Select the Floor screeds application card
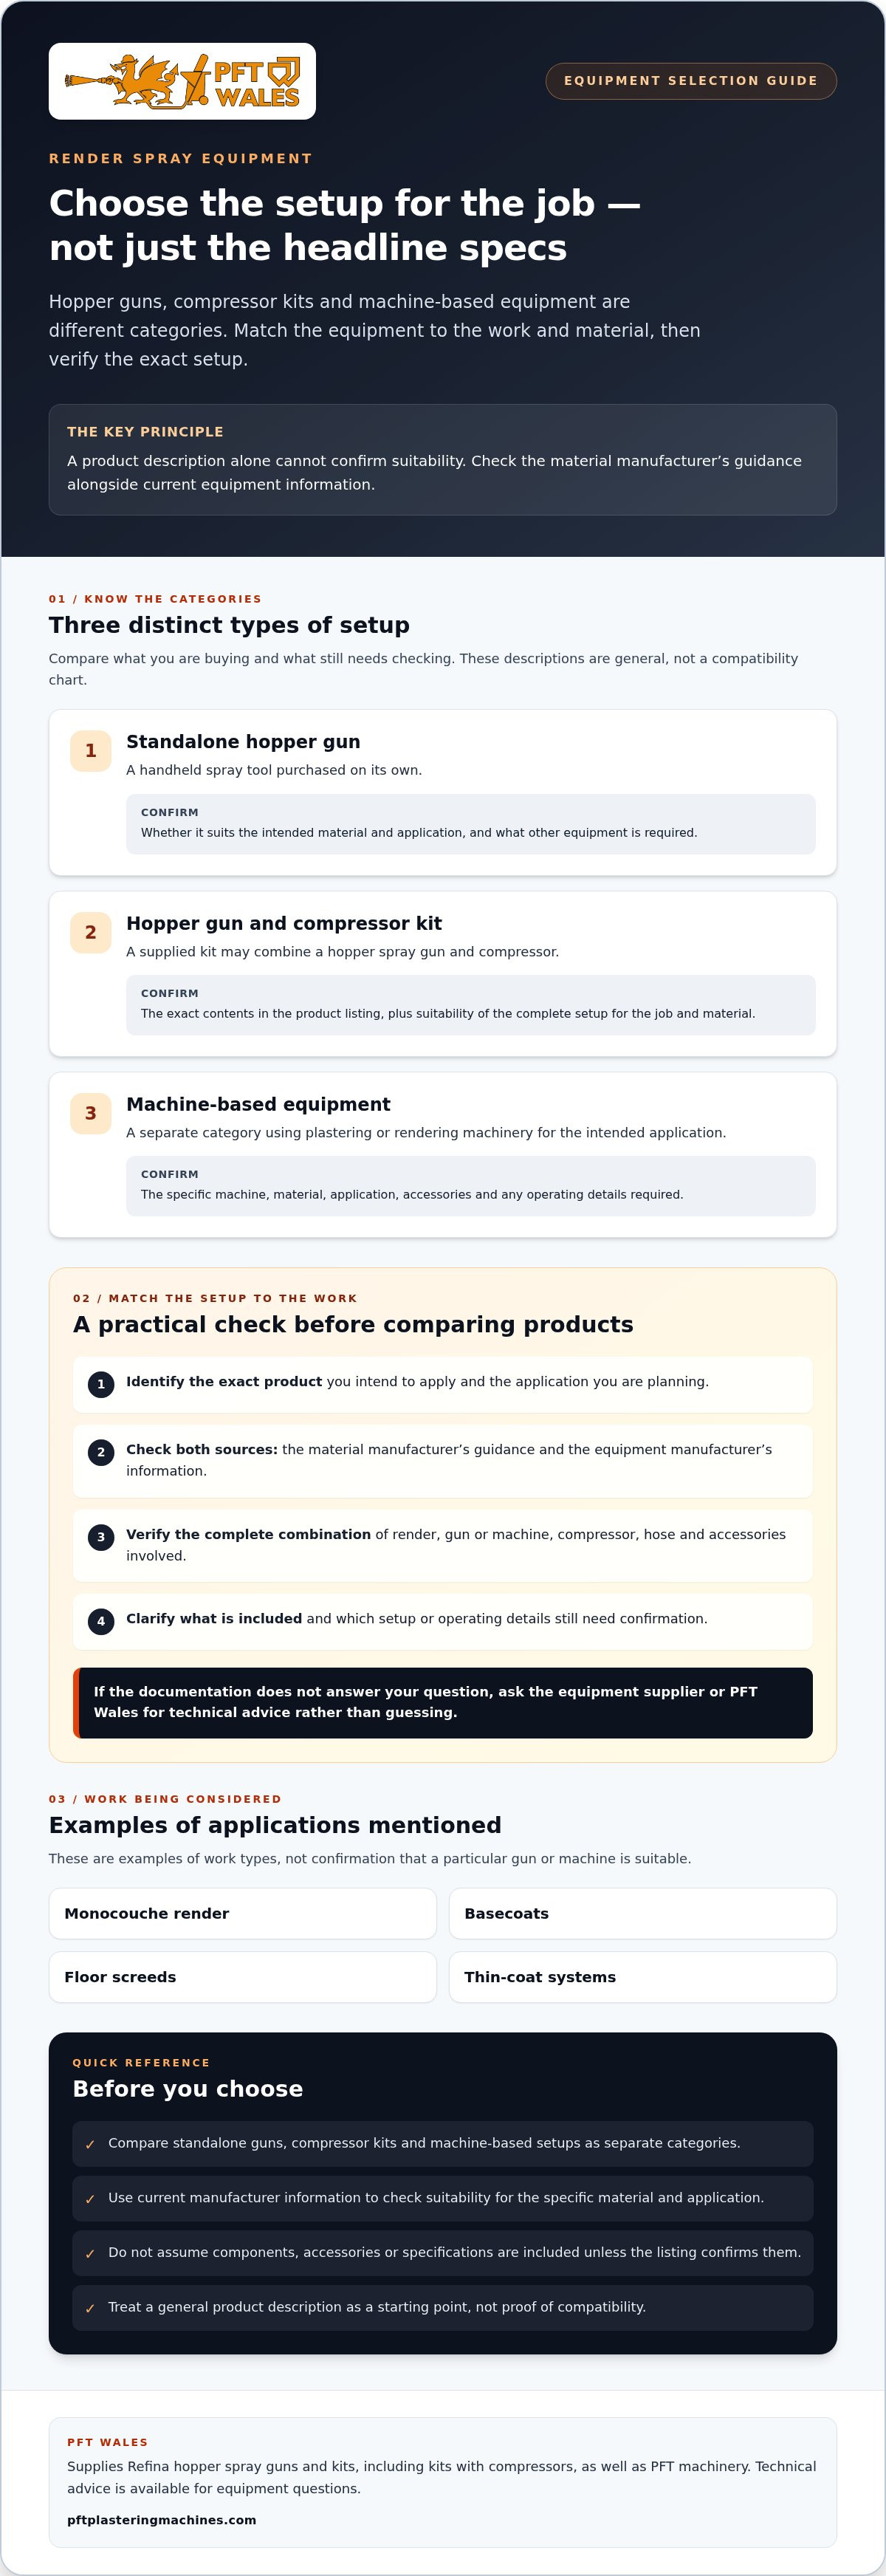The height and width of the screenshot is (2576, 886). coord(243,1977)
